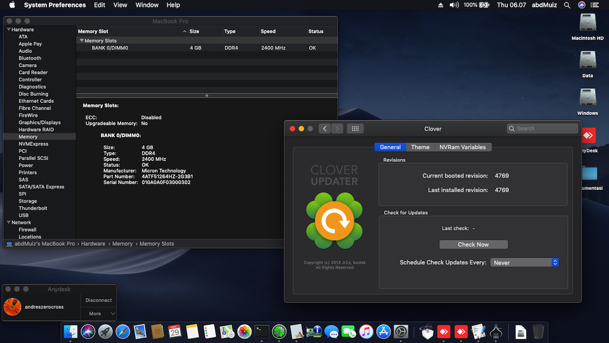
Task: Go forward in Clover preferences pane
Action: [337, 129]
